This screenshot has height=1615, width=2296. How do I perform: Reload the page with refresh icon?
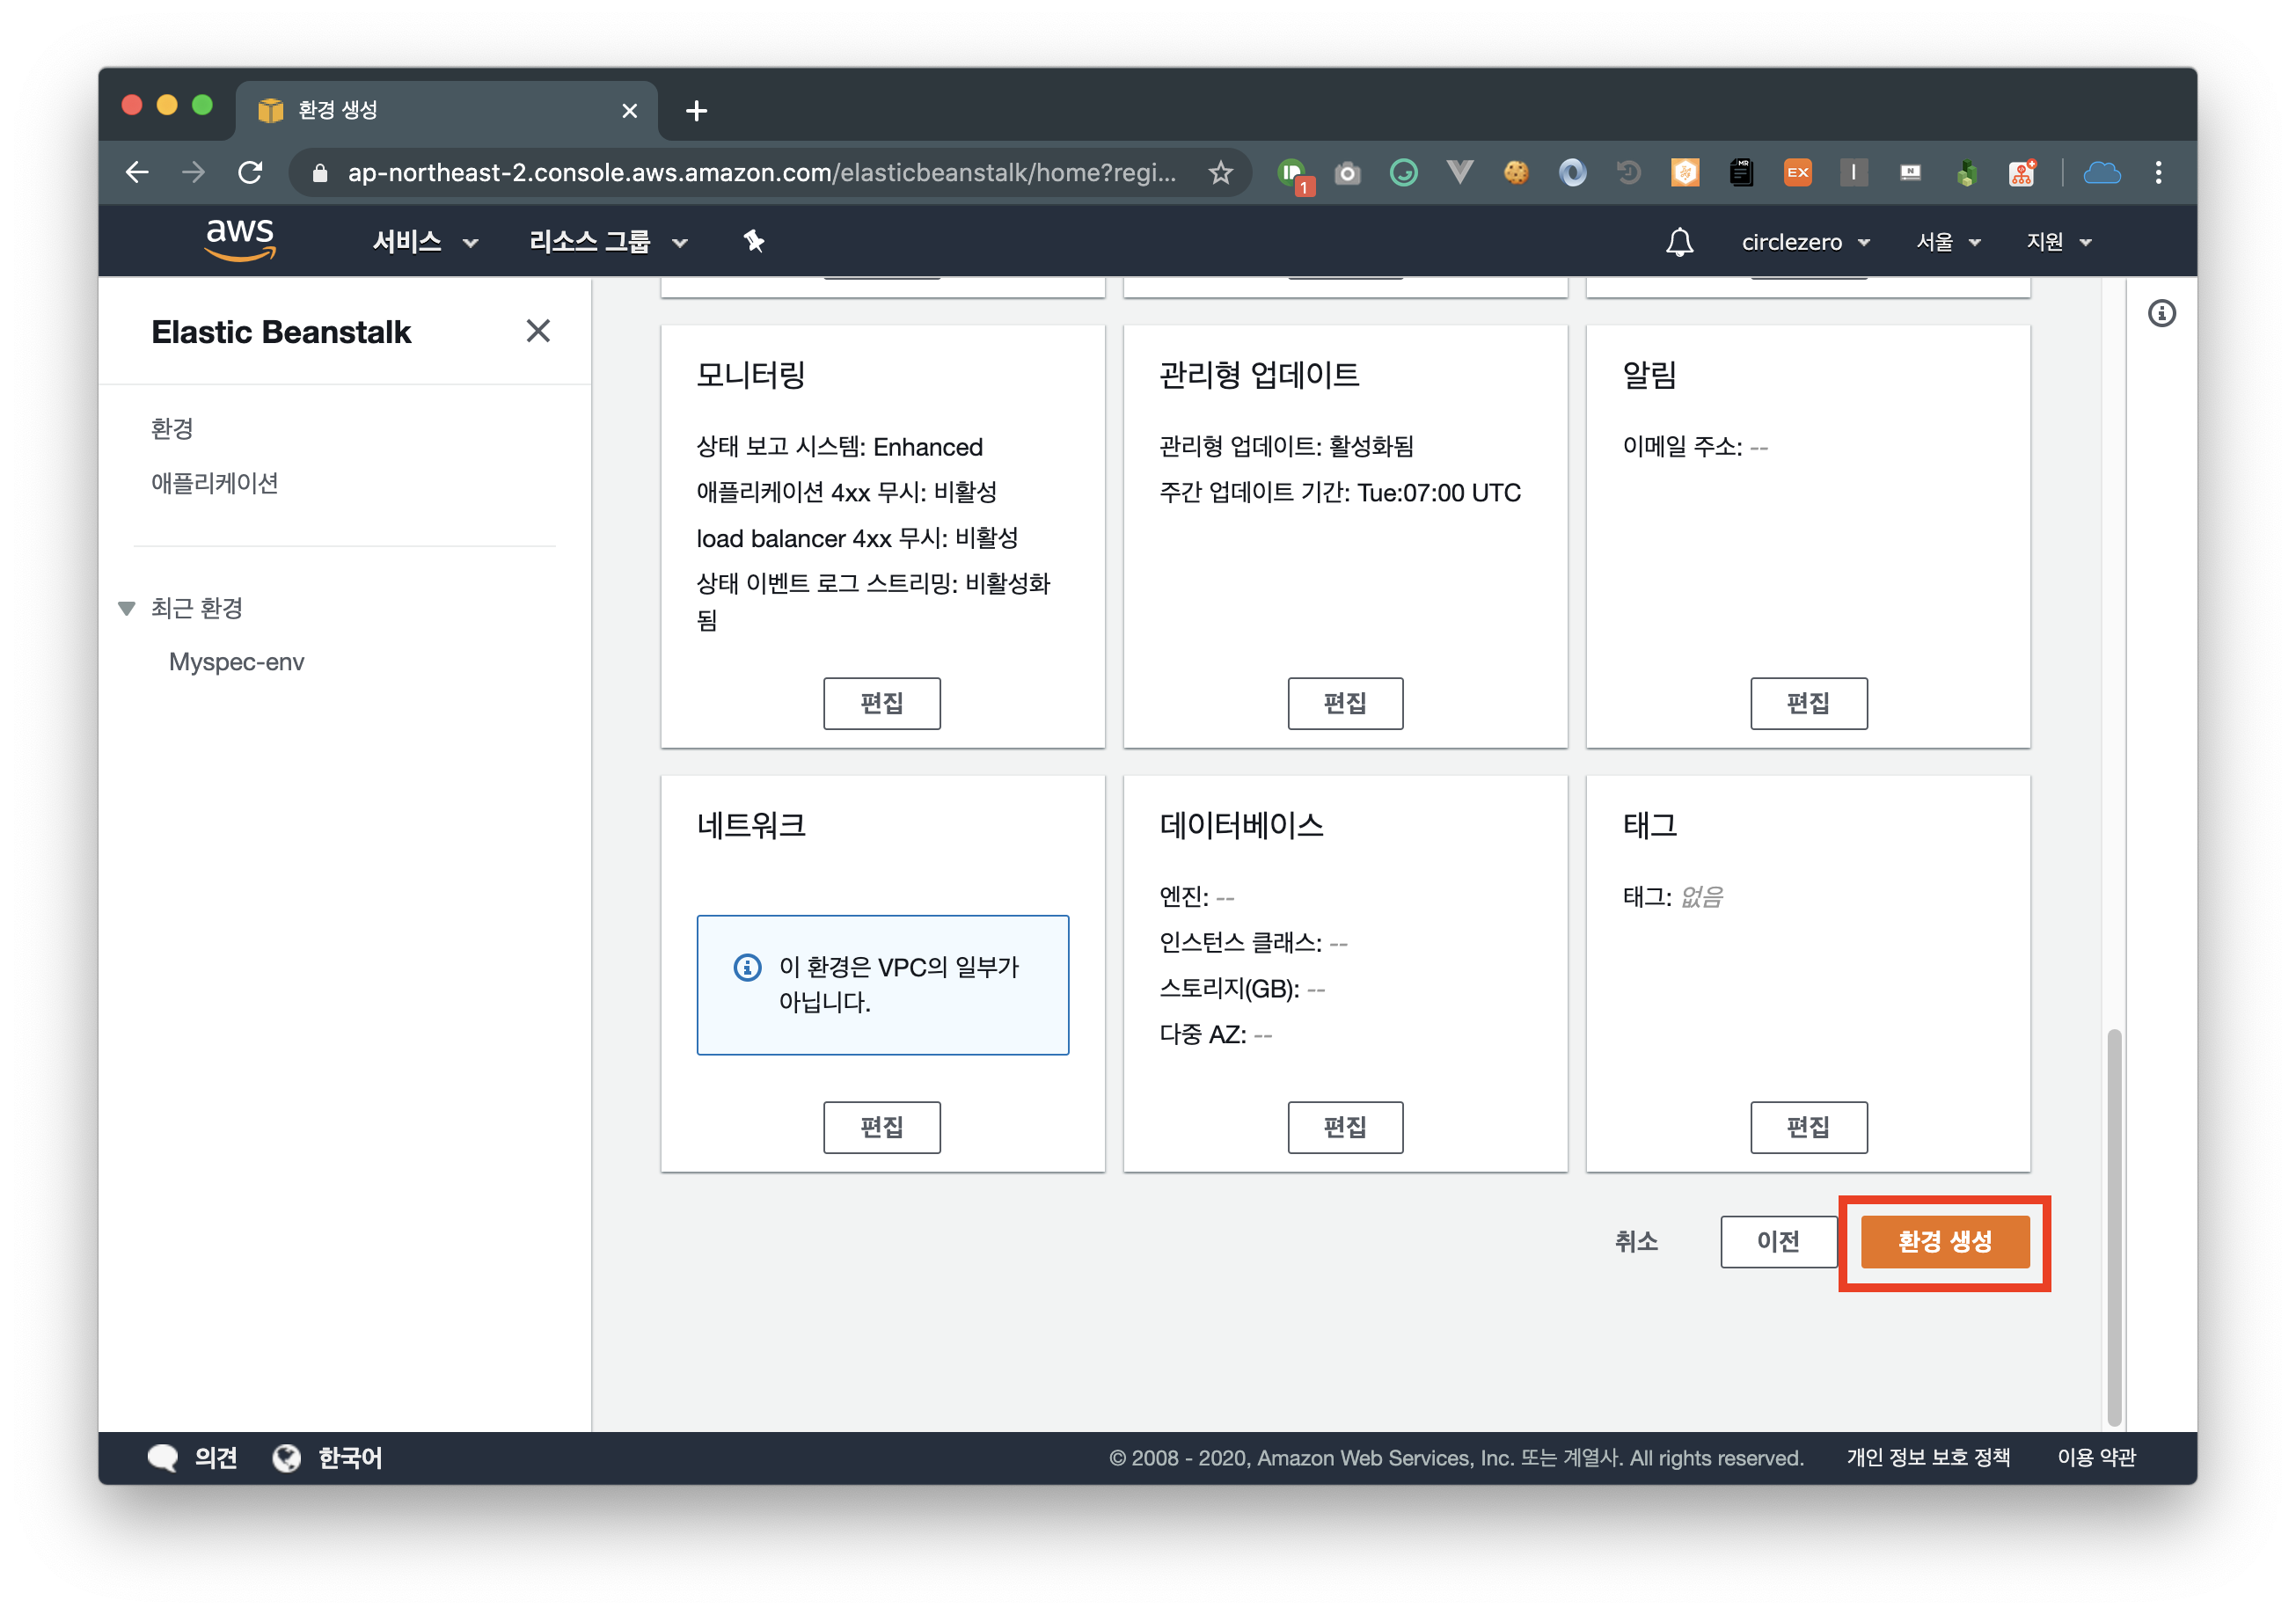point(250,173)
